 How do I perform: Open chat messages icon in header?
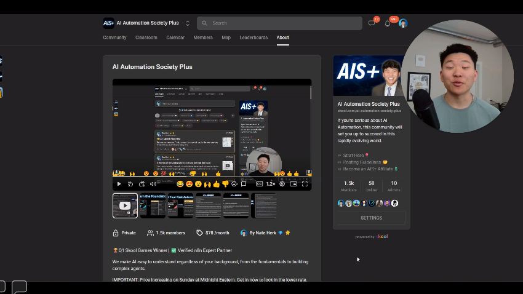click(x=372, y=23)
